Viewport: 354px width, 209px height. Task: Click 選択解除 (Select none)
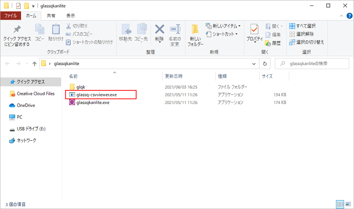click(x=302, y=34)
